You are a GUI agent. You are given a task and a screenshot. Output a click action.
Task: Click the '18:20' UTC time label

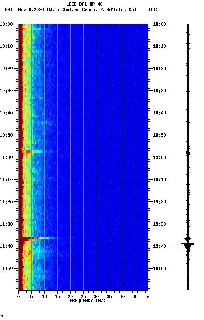pyautogui.click(x=160, y=69)
